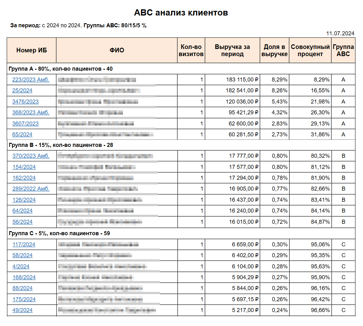Click the 'Выручка за период' column header

click(x=232, y=51)
